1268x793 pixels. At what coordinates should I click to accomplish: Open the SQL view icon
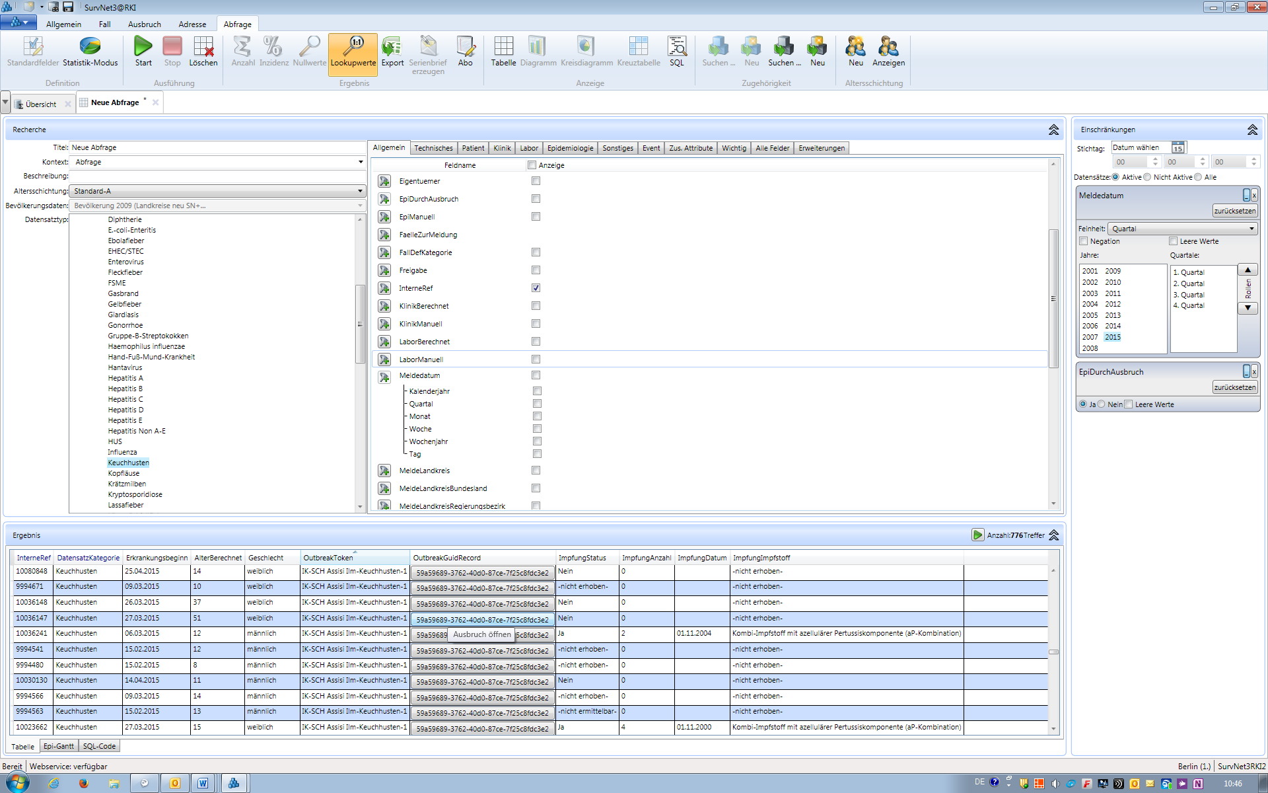(676, 47)
